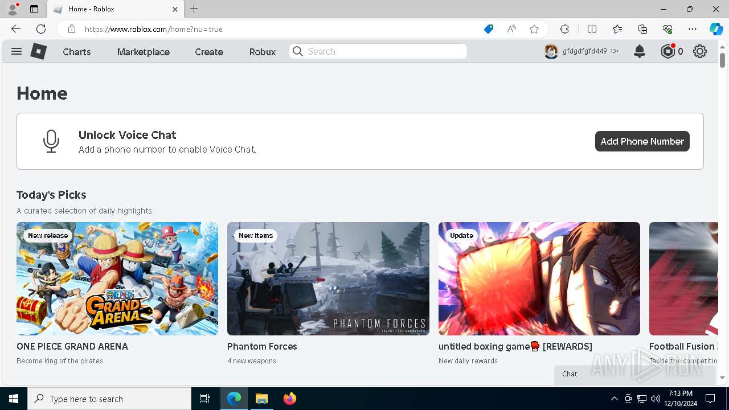Click the "4 new weapons" text

click(x=252, y=361)
